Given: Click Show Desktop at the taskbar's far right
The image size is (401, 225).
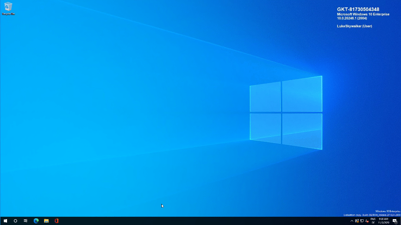Looking at the screenshot, I should [x=400, y=221].
